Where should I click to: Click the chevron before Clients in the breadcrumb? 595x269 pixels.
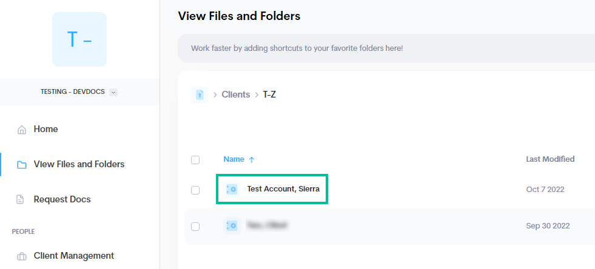pyautogui.click(x=215, y=95)
